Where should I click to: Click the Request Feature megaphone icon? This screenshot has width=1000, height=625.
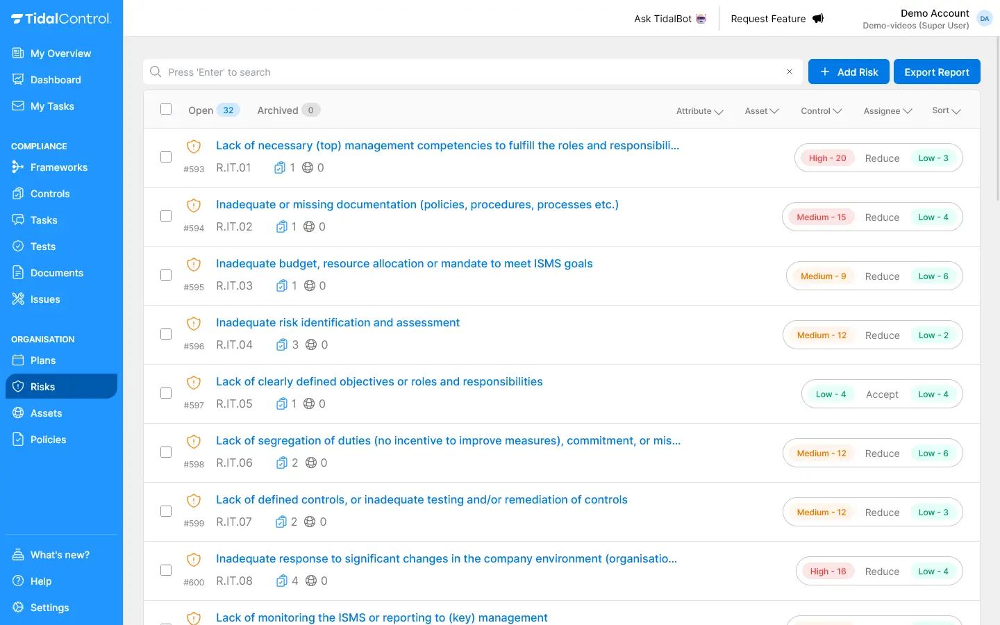click(818, 19)
